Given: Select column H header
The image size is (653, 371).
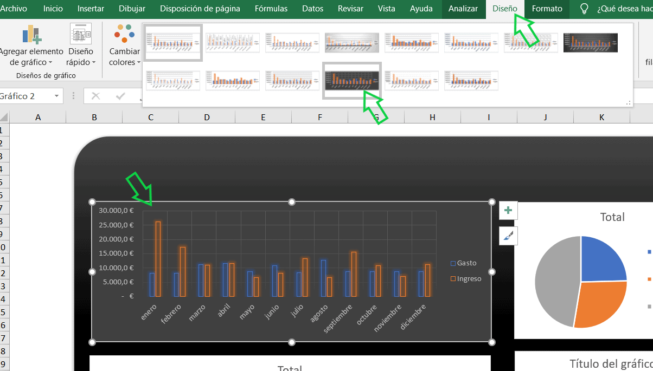Looking at the screenshot, I should pos(432,117).
